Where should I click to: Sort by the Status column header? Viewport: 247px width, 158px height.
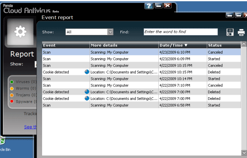click(x=224, y=45)
